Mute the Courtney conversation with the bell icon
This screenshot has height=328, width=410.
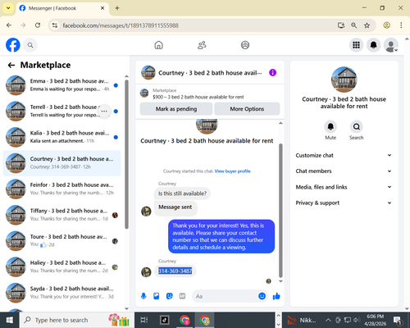coord(330,127)
